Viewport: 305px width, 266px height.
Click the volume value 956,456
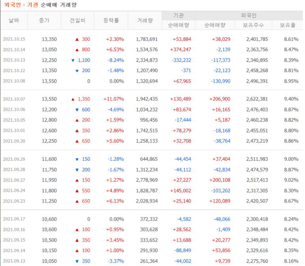pos(149,120)
